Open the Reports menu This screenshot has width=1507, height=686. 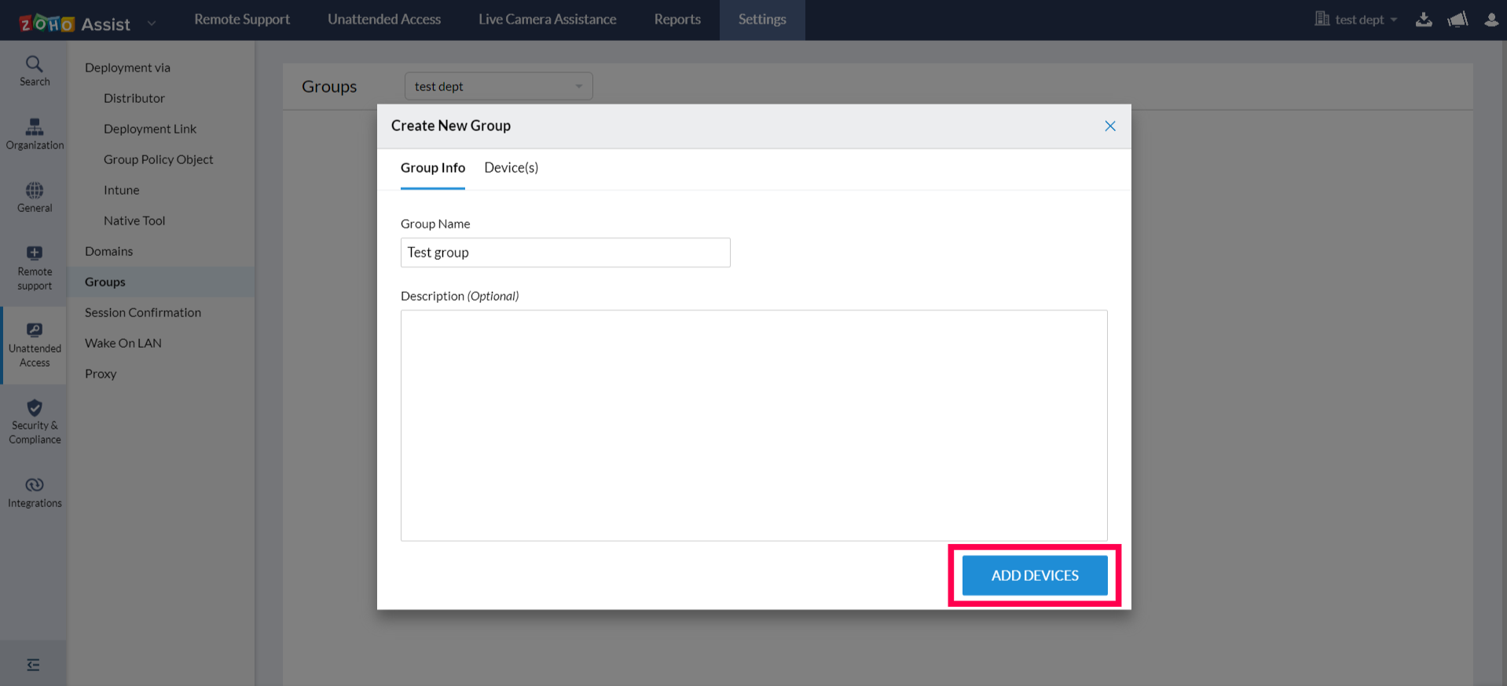[x=677, y=20]
